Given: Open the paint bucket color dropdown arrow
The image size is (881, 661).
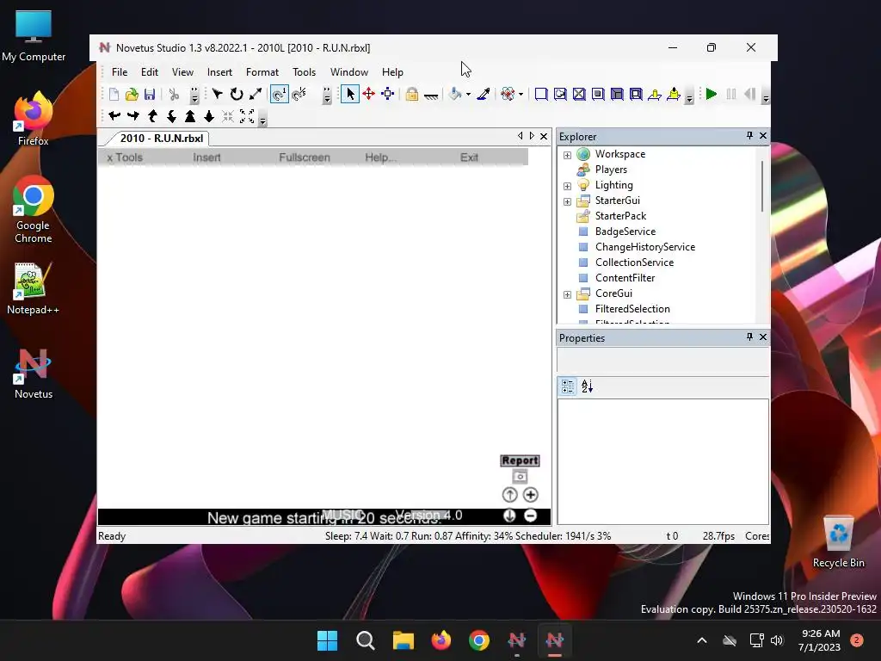Looking at the screenshot, I should pos(469,95).
